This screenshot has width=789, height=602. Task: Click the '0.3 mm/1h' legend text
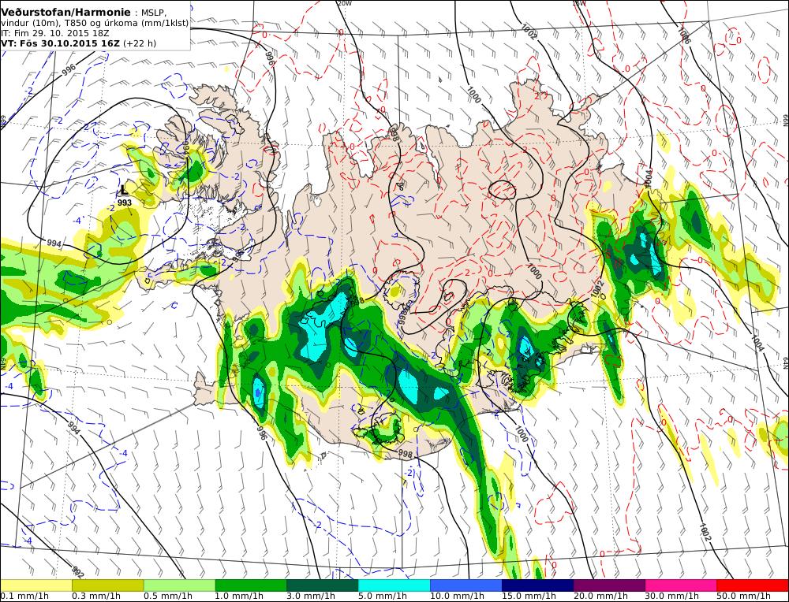click(x=96, y=596)
